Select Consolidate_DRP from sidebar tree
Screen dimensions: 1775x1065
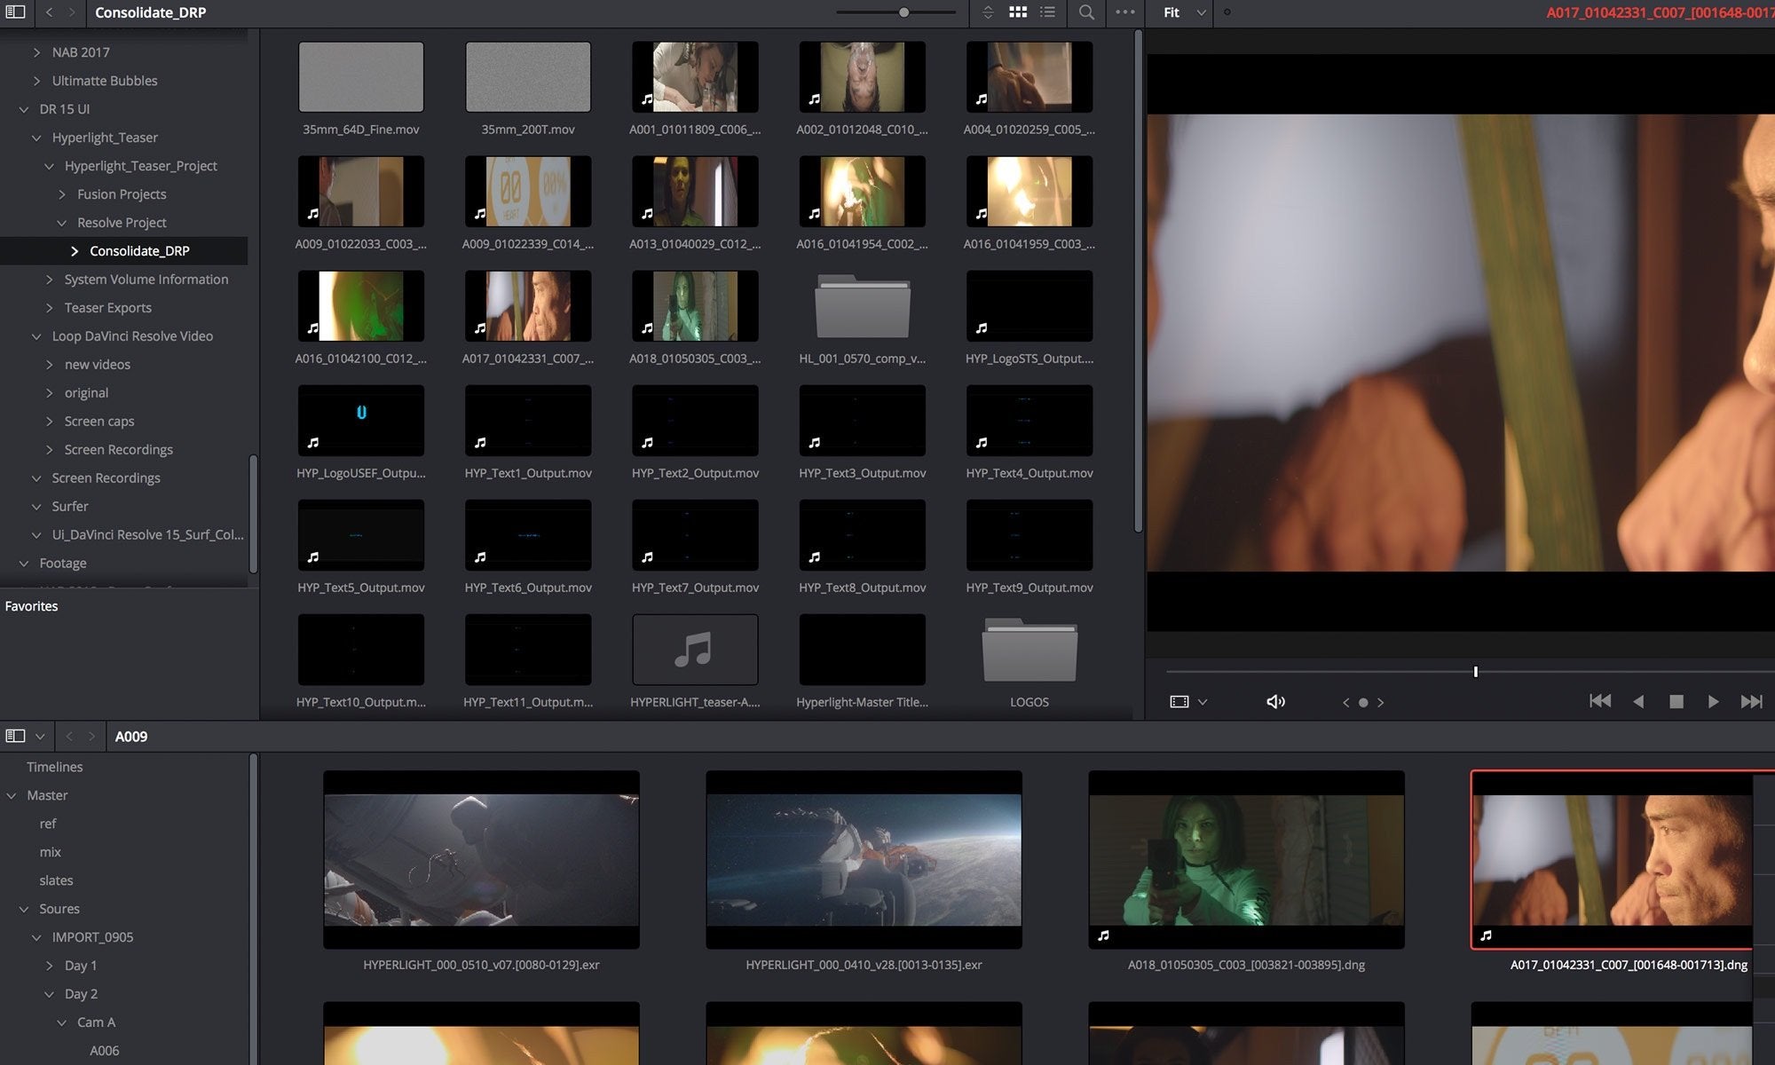[139, 249]
